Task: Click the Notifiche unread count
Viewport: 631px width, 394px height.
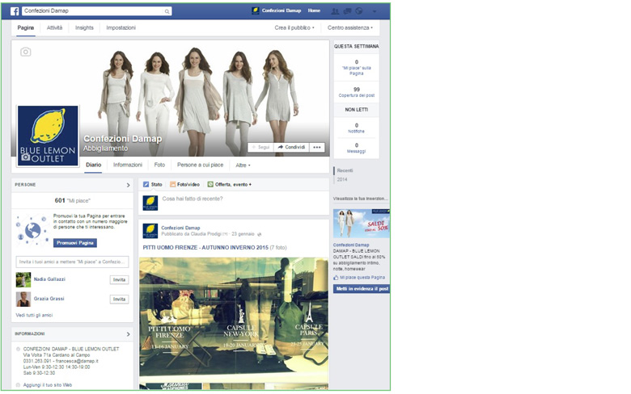Action: coord(357,128)
